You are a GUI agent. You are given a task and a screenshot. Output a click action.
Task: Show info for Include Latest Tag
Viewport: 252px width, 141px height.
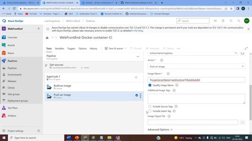pos(174,111)
